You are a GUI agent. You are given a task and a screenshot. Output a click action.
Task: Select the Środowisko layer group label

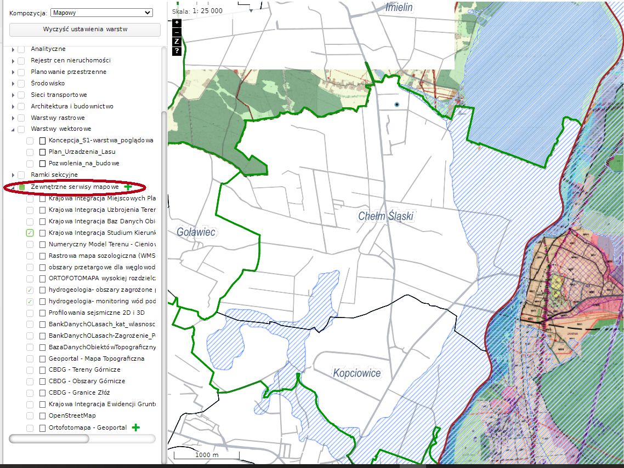48,84
